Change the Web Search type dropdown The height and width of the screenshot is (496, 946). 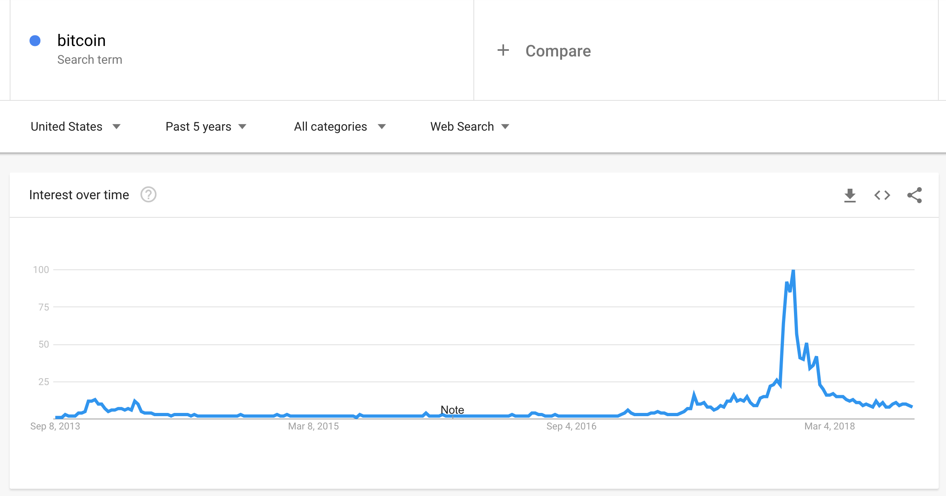470,127
